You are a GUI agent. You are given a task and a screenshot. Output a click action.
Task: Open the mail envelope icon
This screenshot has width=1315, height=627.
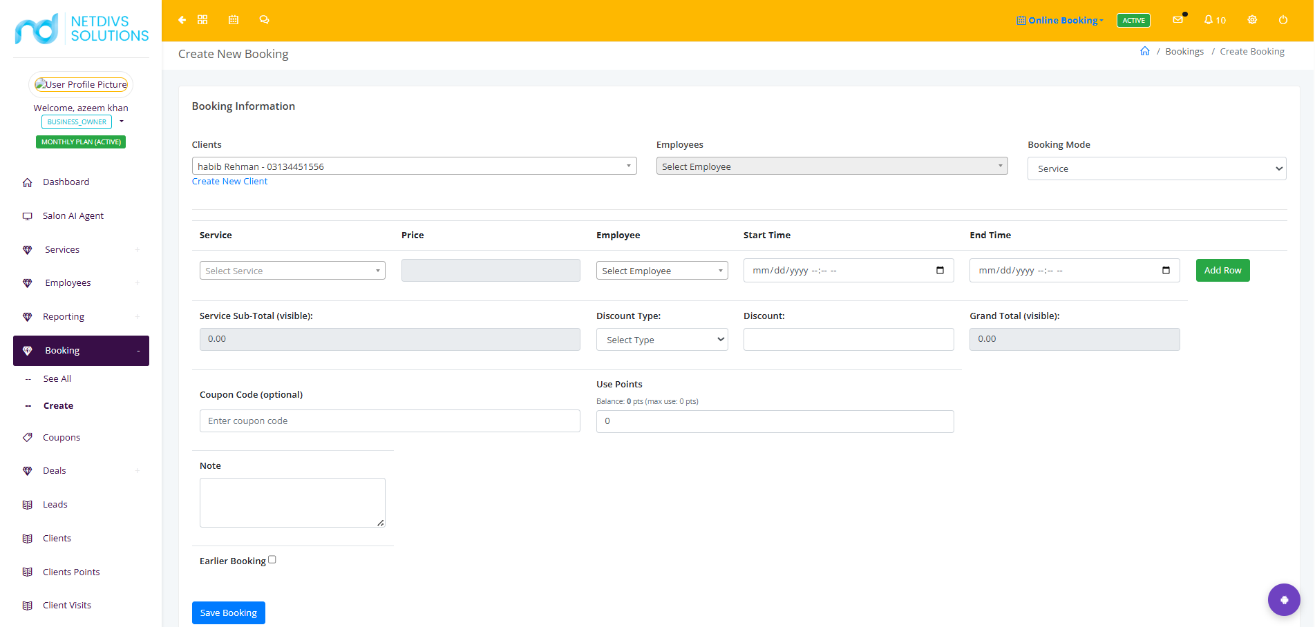[1178, 20]
